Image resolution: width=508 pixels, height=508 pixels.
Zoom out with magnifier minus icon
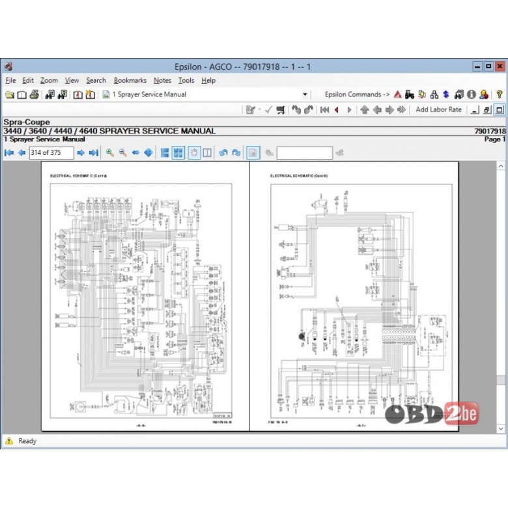pyautogui.click(x=123, y=152)
